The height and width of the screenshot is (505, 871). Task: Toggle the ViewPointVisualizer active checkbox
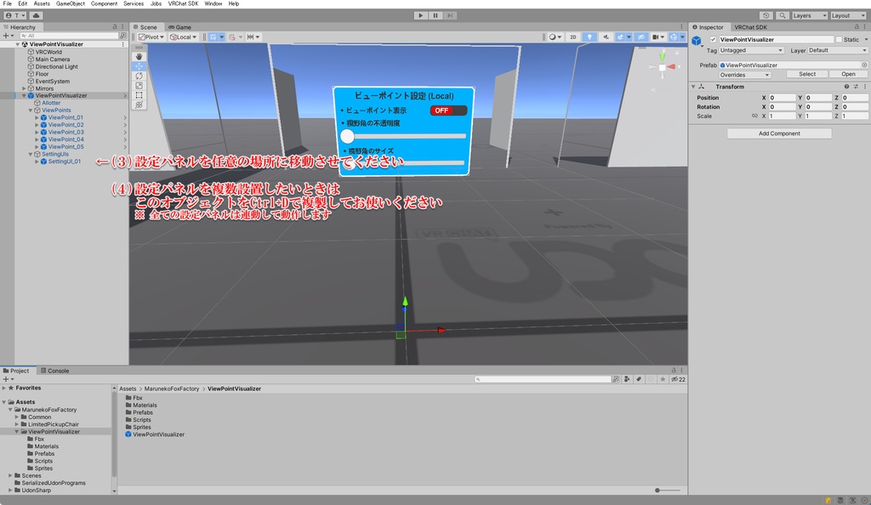[x=714, y=39]
